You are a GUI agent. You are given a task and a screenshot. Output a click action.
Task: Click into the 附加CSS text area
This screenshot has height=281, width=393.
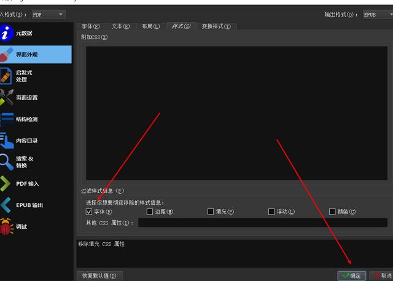(236, 113)
